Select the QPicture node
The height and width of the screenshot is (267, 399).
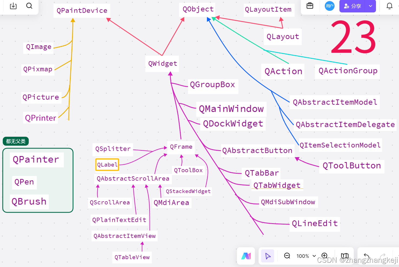(x=41, y=97)
